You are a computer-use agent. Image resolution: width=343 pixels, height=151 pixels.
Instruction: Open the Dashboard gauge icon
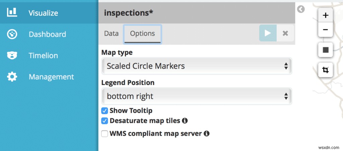pyautogui.click(x=12, y=34)
